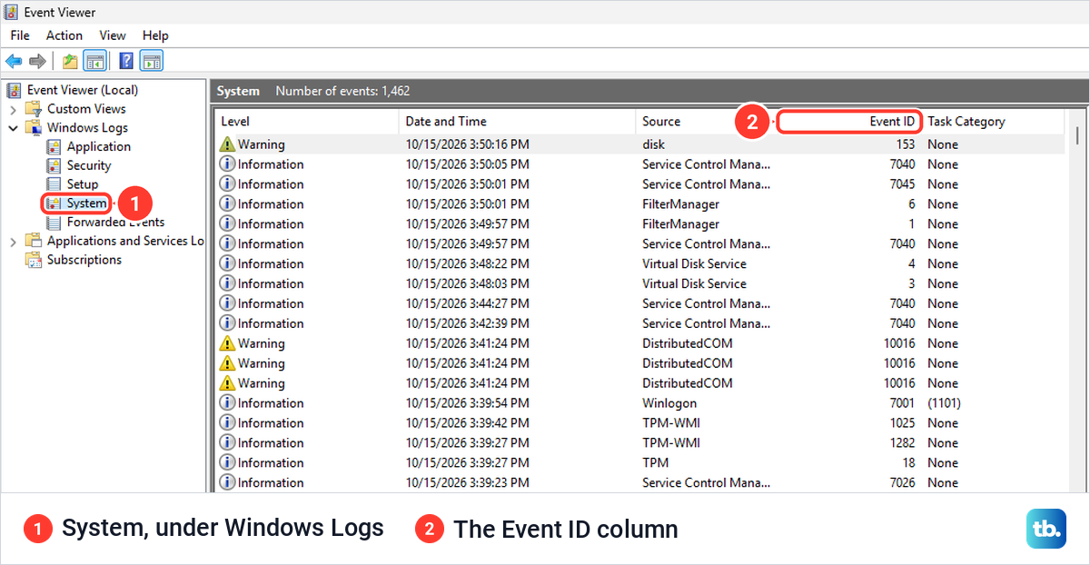Sort events by the Date and Time header

coord(518,122)
